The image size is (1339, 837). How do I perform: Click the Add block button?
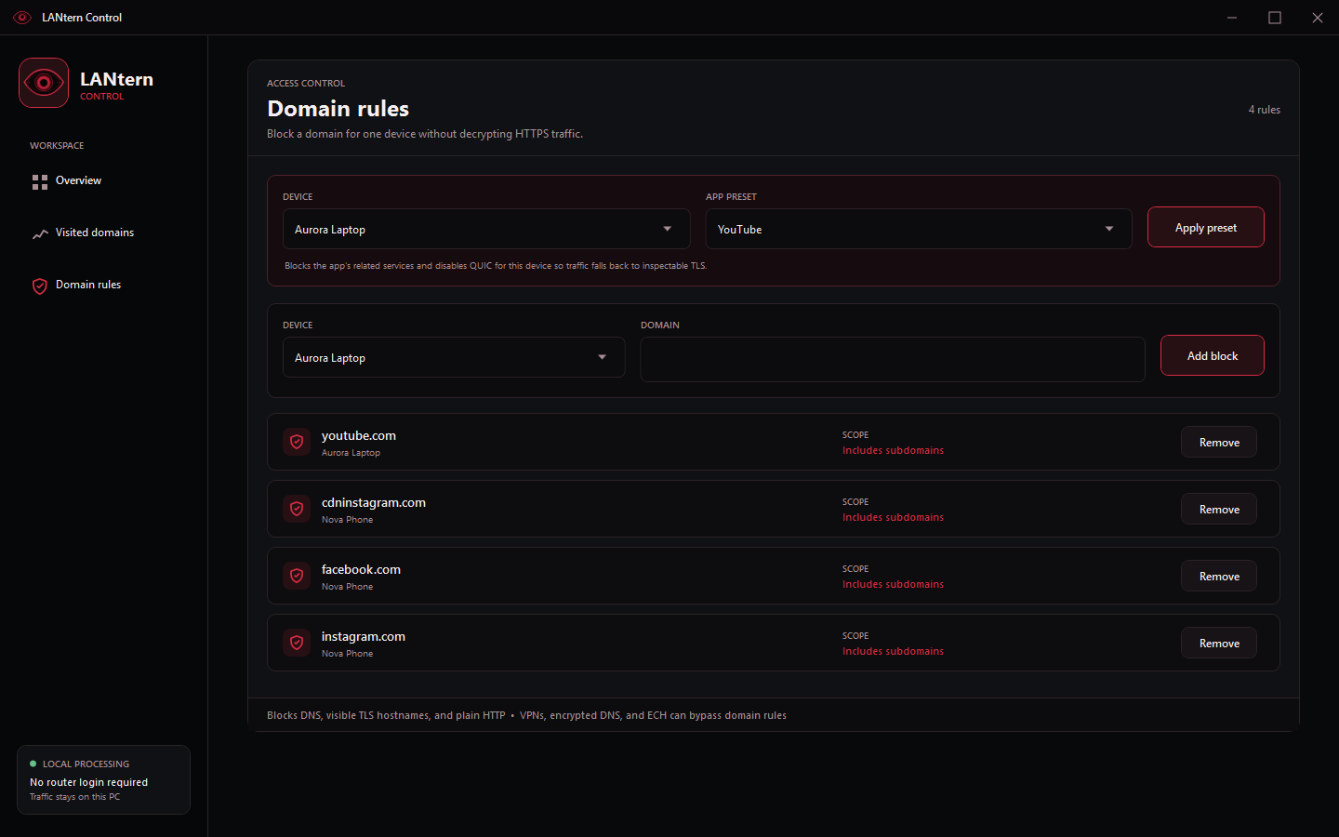[x=1213, y=355]
